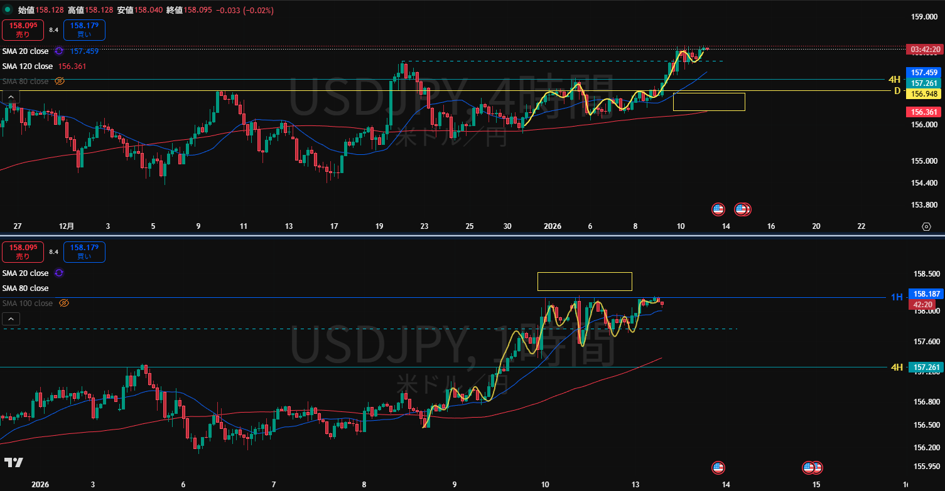Click the bottom chart's SMA 20 refresh icon
Viewport: 945px width, 491px height.
[59, 273]
